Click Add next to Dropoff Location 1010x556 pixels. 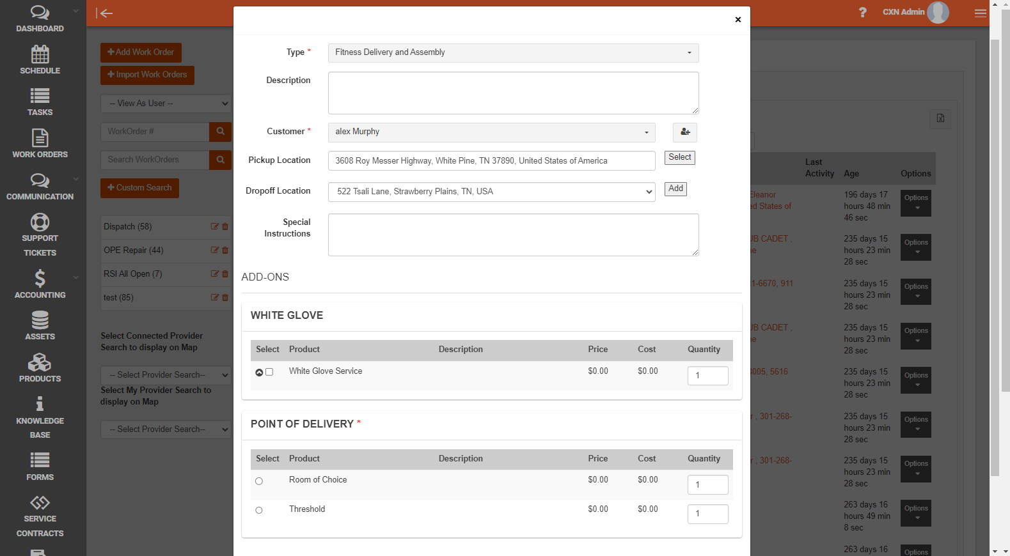coord(675,189)
